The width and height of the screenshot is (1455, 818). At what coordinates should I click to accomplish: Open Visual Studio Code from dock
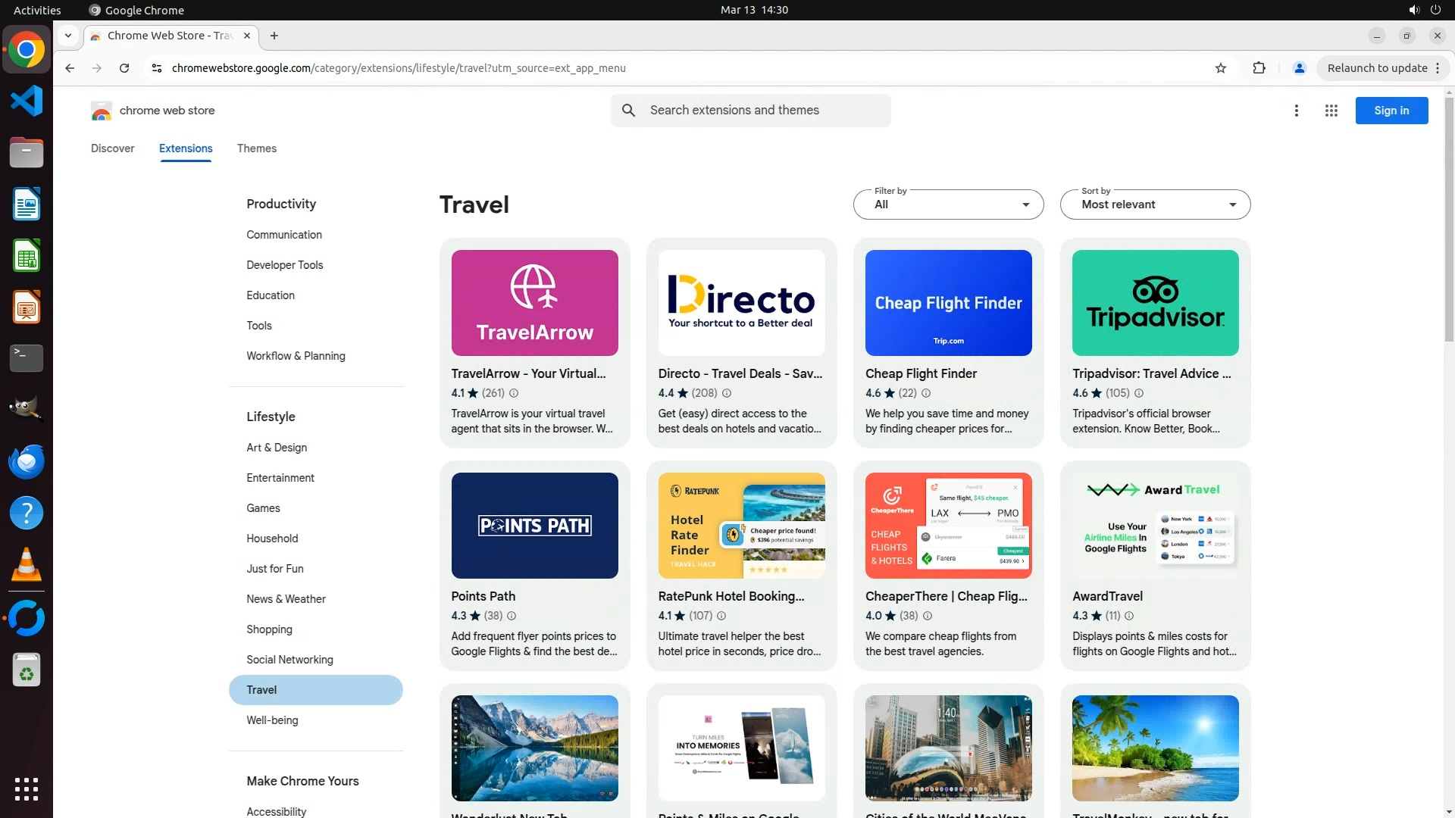pos(27,101)
